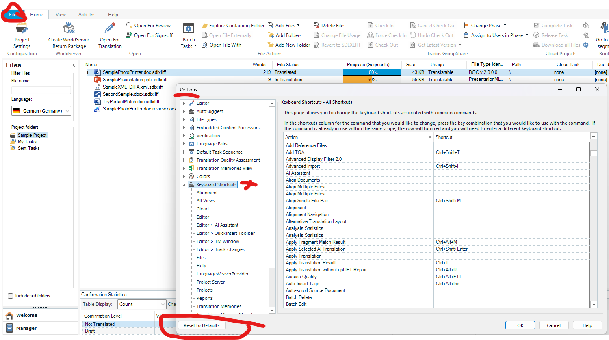Click the 100% progress bar for SamplePhotoPrinter

point(372,72)
